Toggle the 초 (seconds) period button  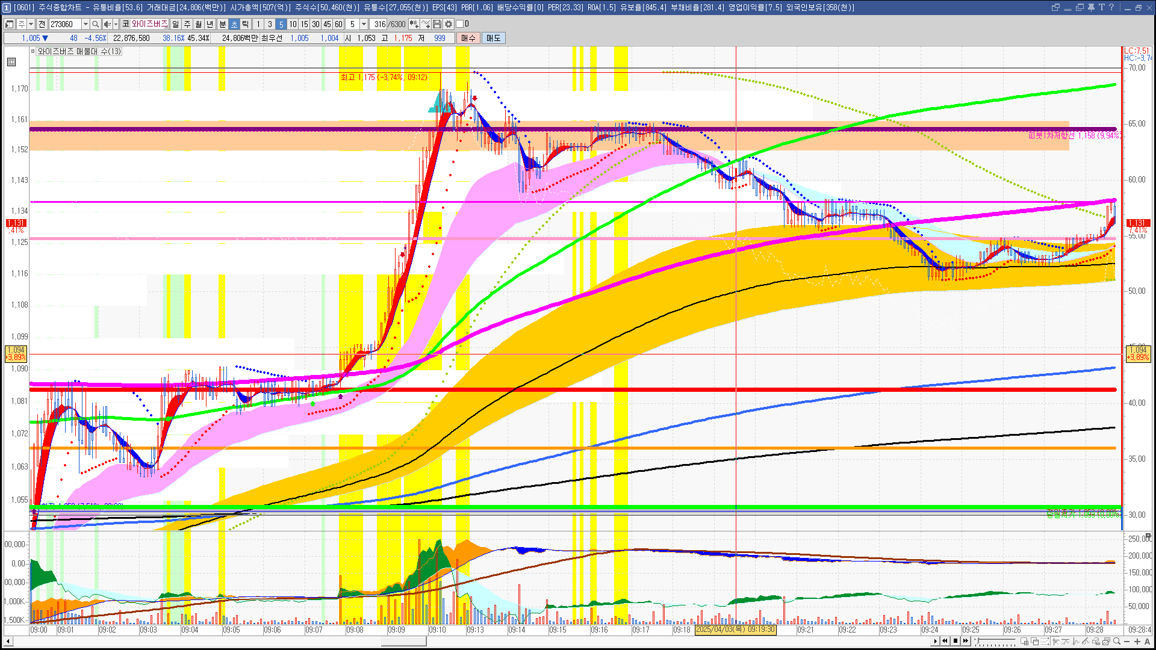[x=234, y=24]
